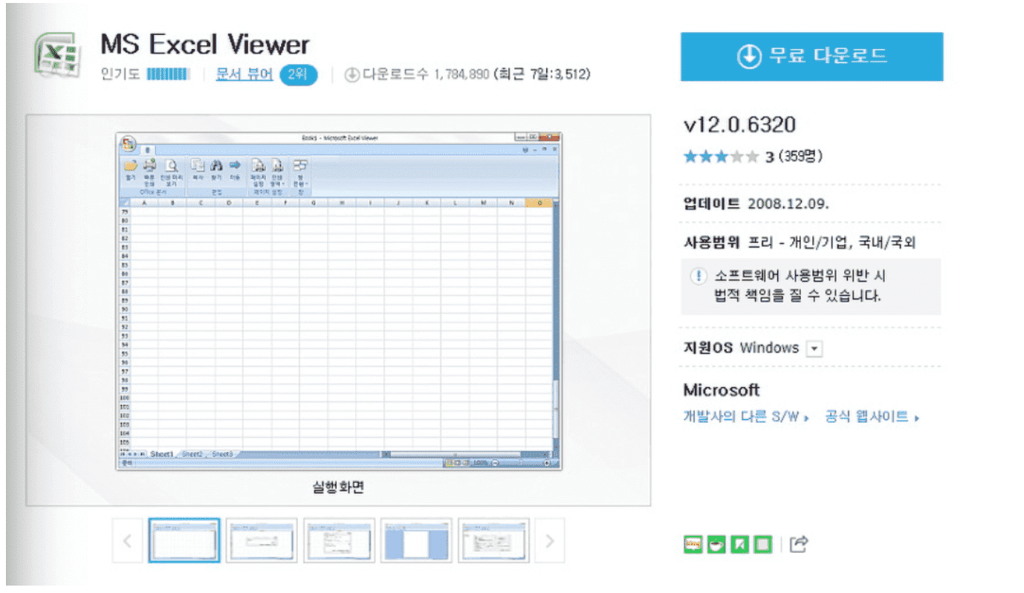Click the large Excel Viewer preview screenshot

(x=339, y=301)
